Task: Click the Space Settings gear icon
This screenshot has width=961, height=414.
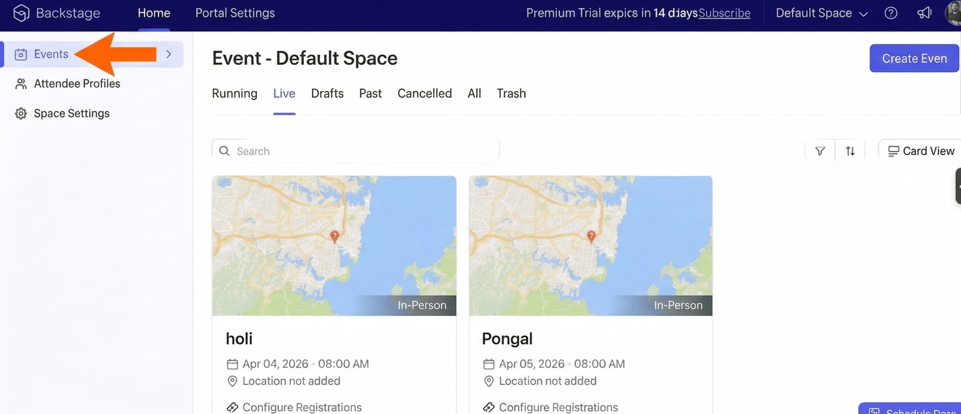Action: pos(21,113)
